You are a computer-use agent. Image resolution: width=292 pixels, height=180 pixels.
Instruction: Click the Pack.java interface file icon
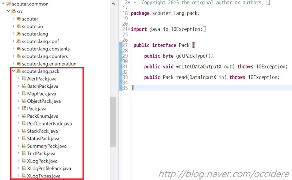coord(24,108)
